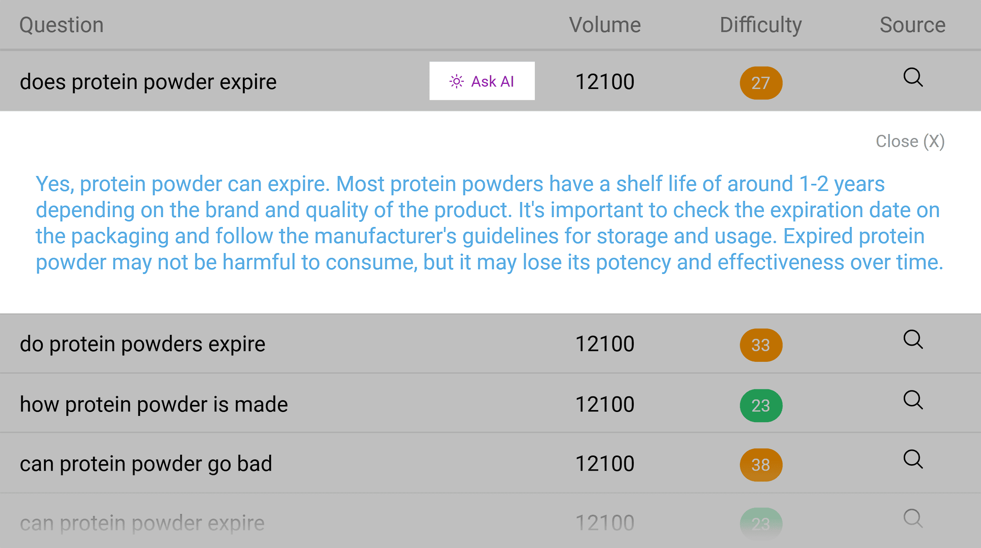The height and width of the screenshot is (548, 981).
Task: Click source magnifier for 'can protein powder expire'
Action: pyautogui.click(x=913, y=519)
